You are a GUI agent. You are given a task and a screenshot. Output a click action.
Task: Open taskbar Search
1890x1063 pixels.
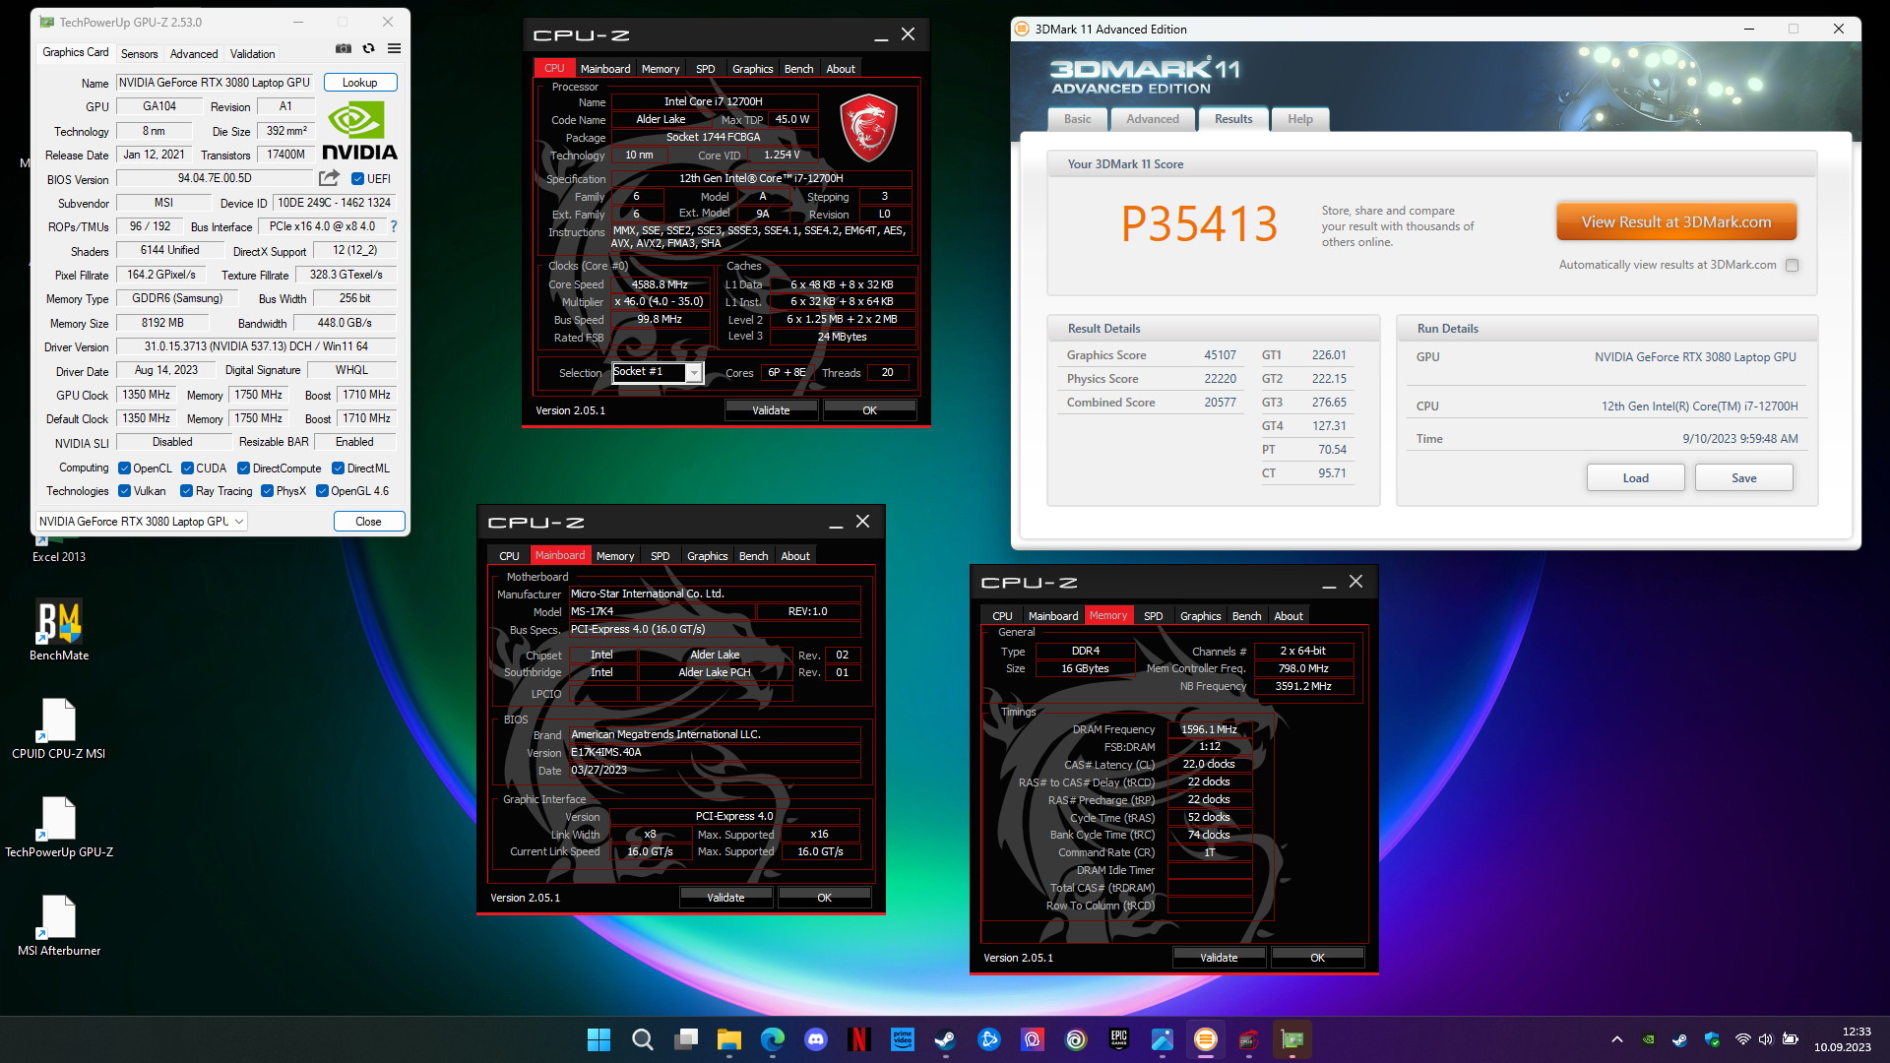(x=642, y=1039)
